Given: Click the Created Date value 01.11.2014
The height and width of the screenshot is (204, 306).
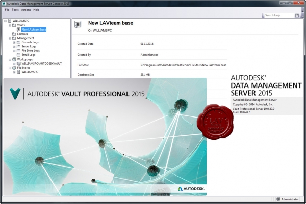Looking at the screenshot, I should (x=147, y=44).
